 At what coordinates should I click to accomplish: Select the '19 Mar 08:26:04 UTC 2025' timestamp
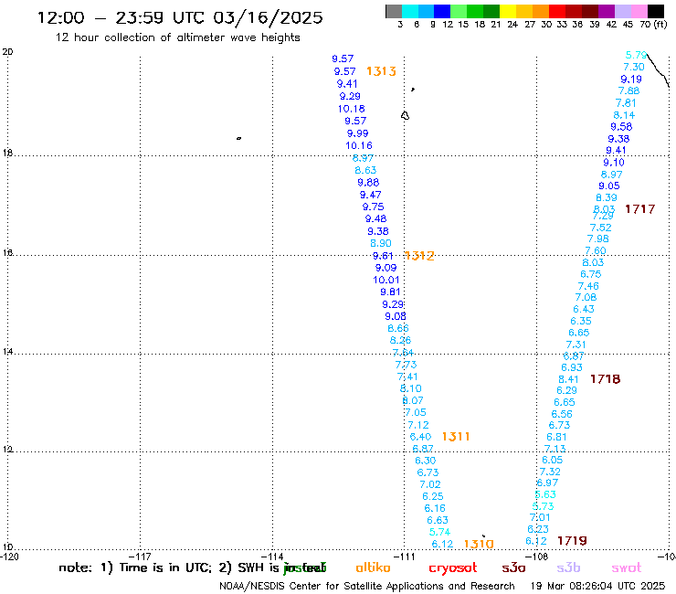click(597, 587)
